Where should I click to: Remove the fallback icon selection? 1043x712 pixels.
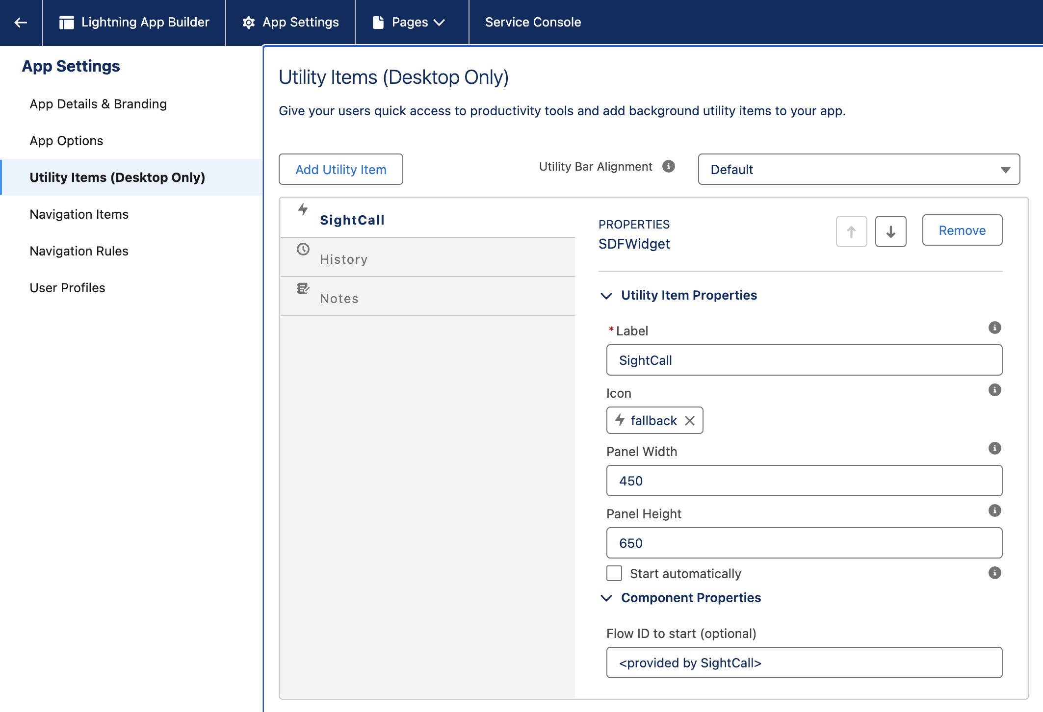click(690, 421)
